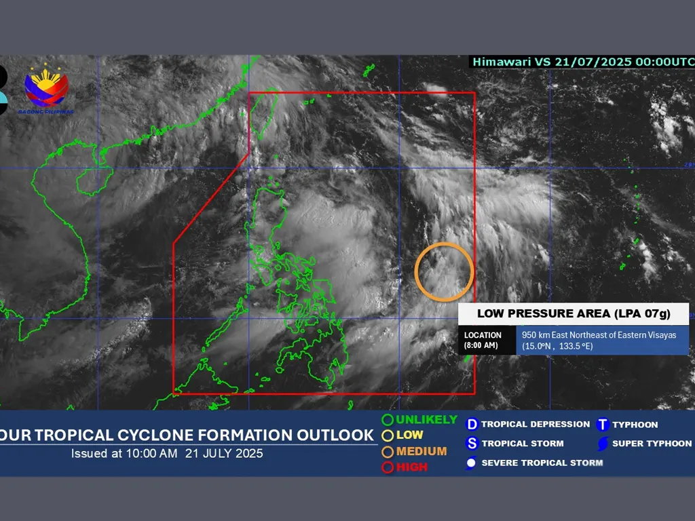Select the Severe Tropical Storm symbol
Viewport: 695px width, 521px height.
pos(472,463)
